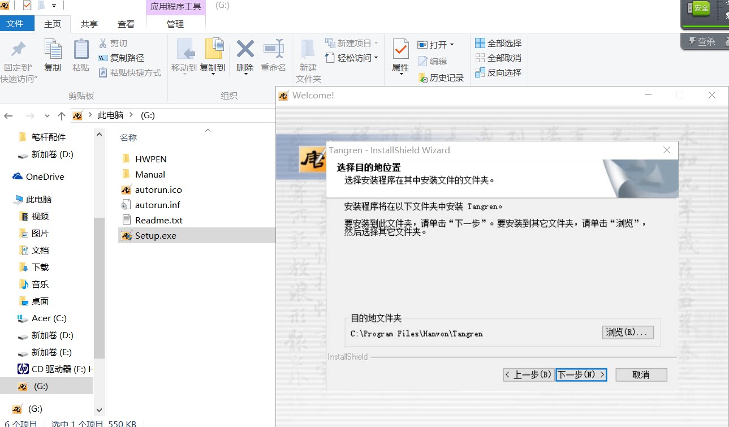The image size is (729, 427).
Task: Open Properties (属性) in the ribbon
Action: [400, 56]
